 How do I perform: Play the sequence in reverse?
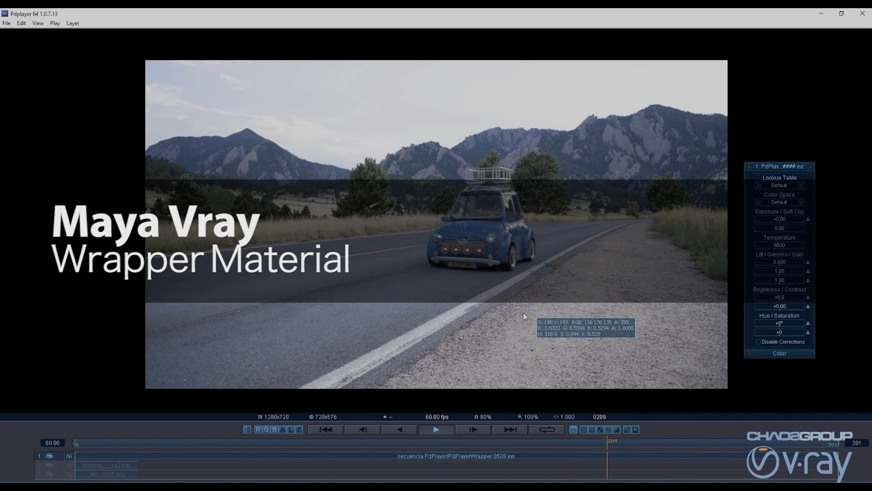point(399,430)
